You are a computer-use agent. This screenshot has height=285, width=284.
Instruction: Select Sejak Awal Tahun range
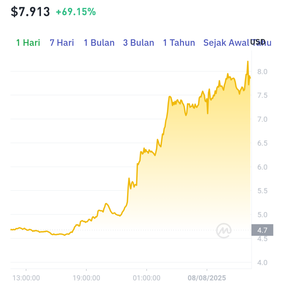tap(237, 43)
